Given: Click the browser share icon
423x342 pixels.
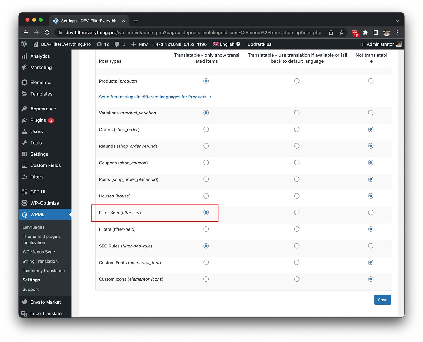Looking at the screenshot, I should click(331, 33).
